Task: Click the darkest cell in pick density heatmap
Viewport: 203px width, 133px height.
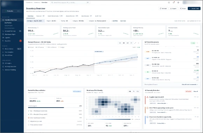Action: coord(103,102)
